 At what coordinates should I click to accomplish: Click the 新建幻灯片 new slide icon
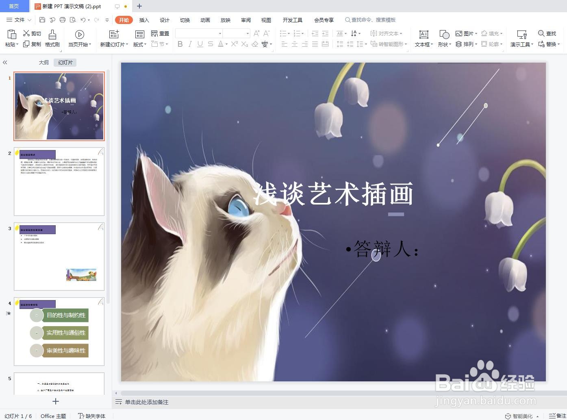tap(114, 34)
